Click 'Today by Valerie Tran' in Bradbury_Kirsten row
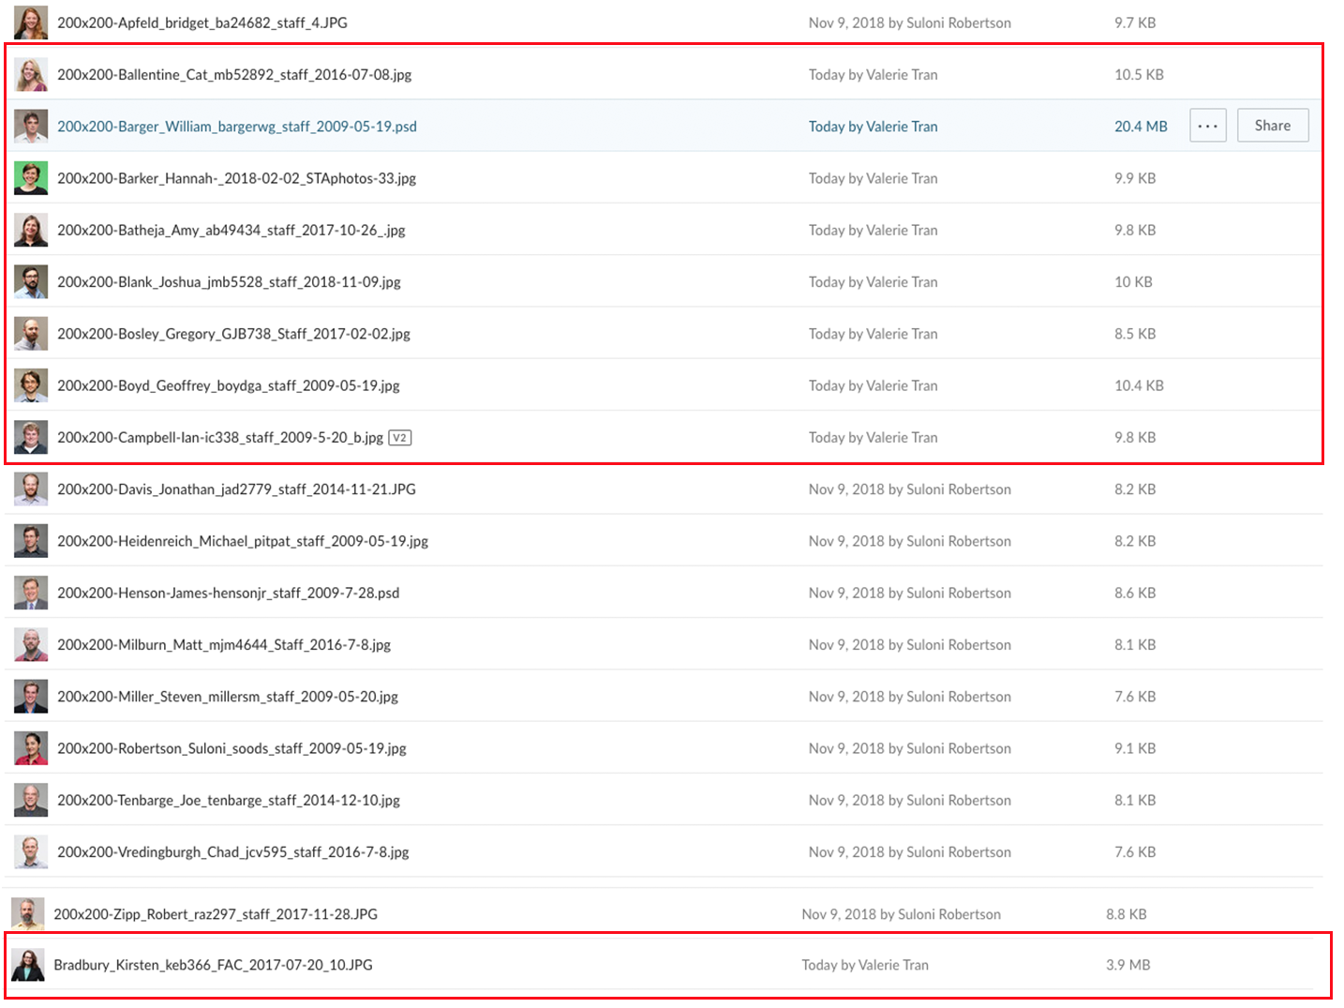 [865, 965]
